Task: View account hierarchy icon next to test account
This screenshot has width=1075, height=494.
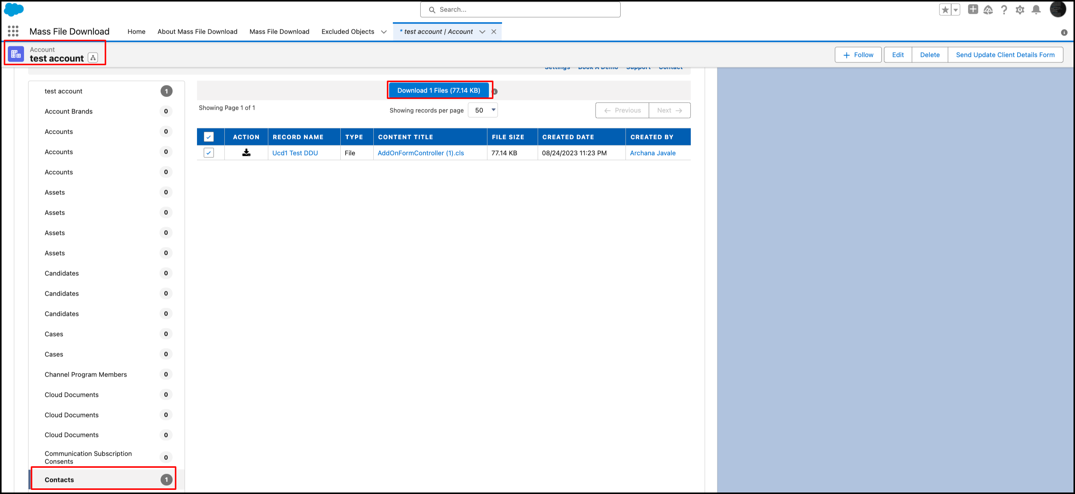Action: point(93,58)
